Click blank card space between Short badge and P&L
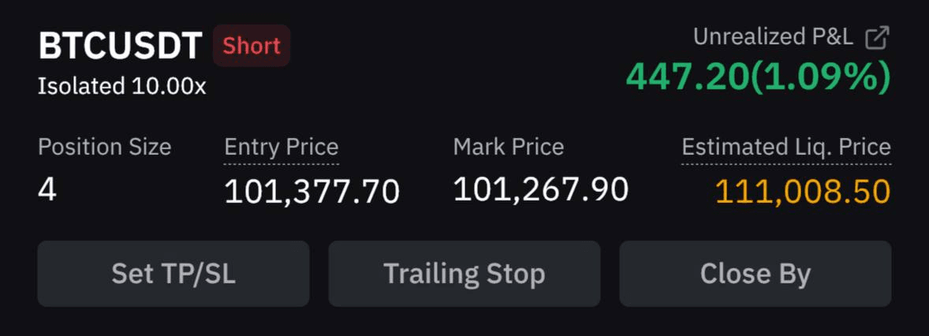The width and height of the screenshot is (929, 336). (x=456, y=59)
